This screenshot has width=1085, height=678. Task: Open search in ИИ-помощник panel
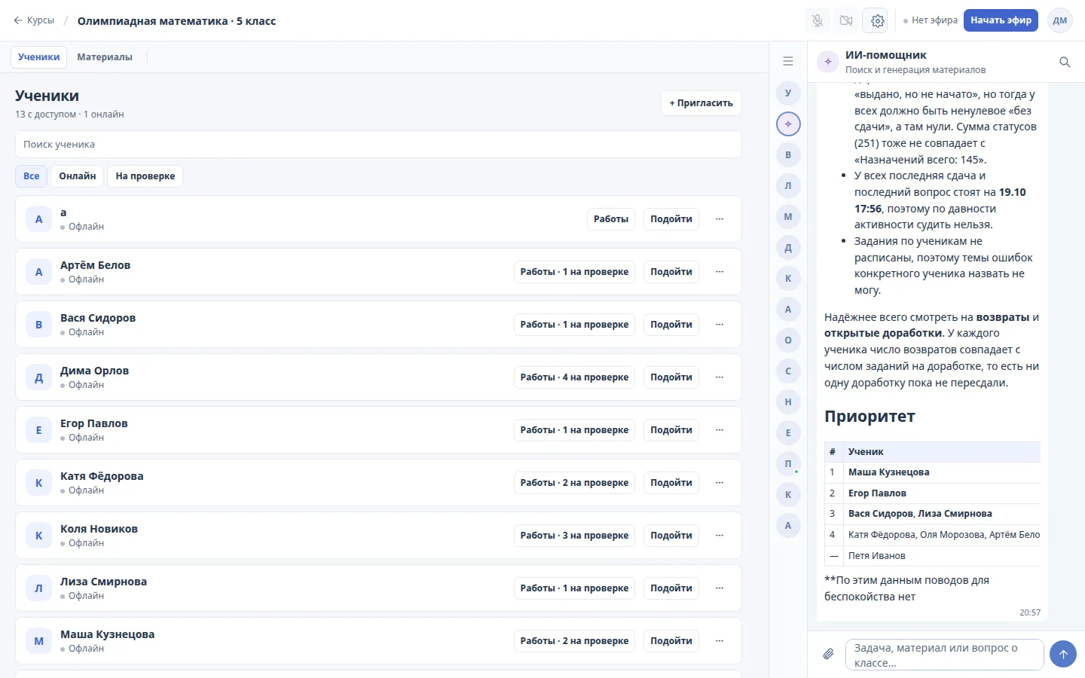1065,62
